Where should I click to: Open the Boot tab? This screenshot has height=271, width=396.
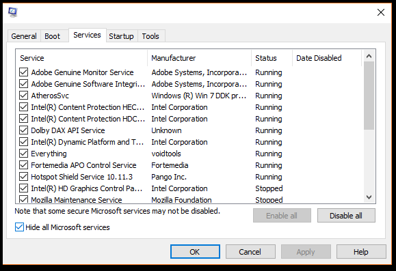point(52,36)
